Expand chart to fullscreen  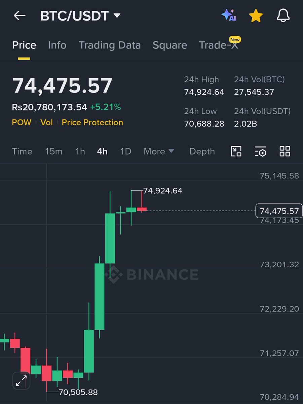(21, 381)
